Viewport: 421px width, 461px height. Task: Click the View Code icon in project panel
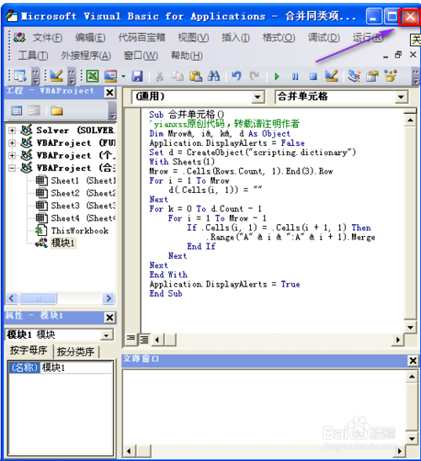click(x=17, y=111)
